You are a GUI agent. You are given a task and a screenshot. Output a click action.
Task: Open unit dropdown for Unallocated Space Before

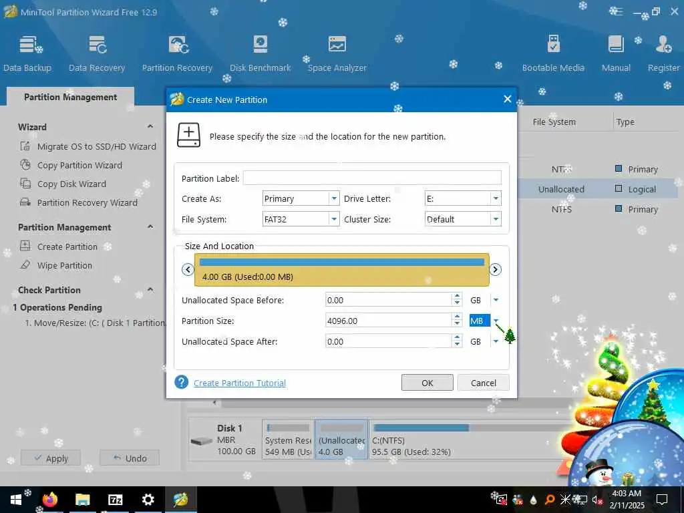coord(496,300)
